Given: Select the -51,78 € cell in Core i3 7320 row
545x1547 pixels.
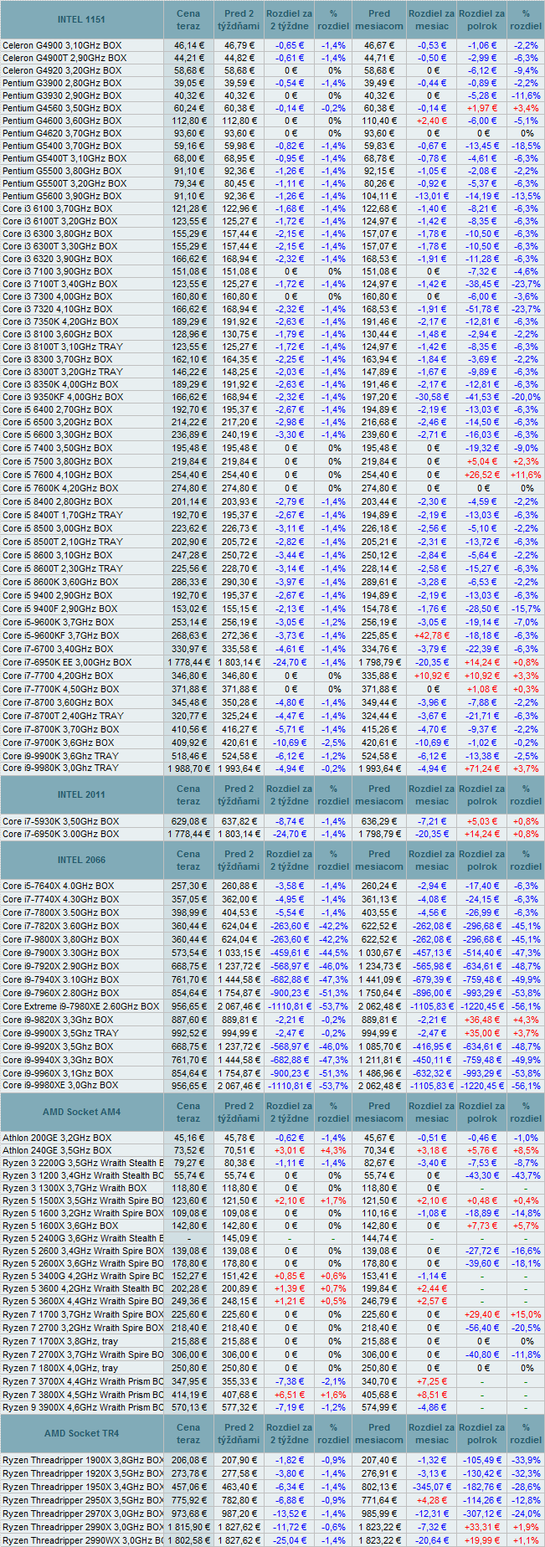Looking at the screenshot, I should click(482, 309).
